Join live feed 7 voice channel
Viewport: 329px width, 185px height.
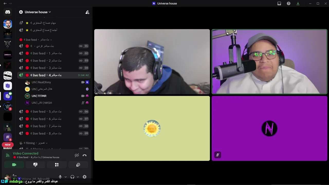point(54,126)
